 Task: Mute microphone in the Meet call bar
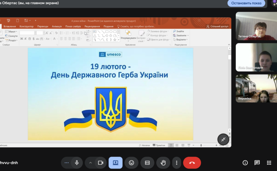[x=77, y=163]
